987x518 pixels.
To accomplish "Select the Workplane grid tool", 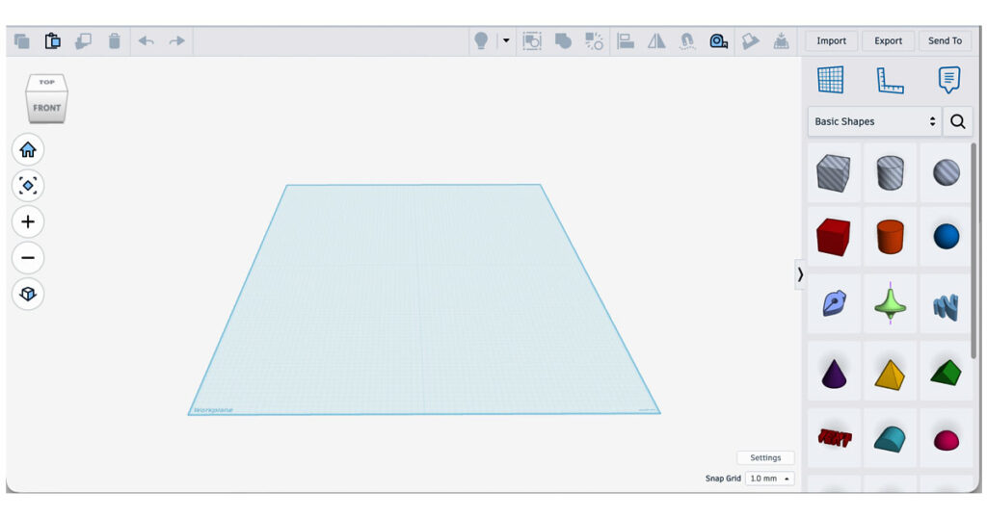I will [830, 80].
